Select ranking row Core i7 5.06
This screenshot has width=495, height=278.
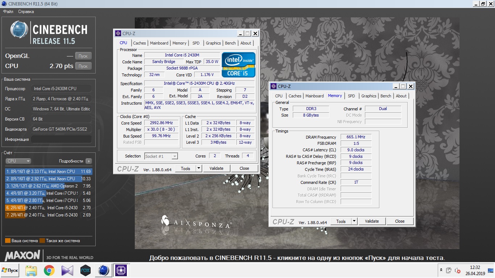[49, 201]
